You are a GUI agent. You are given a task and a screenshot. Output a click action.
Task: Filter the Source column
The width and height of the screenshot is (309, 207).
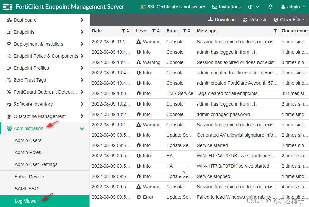185,31
